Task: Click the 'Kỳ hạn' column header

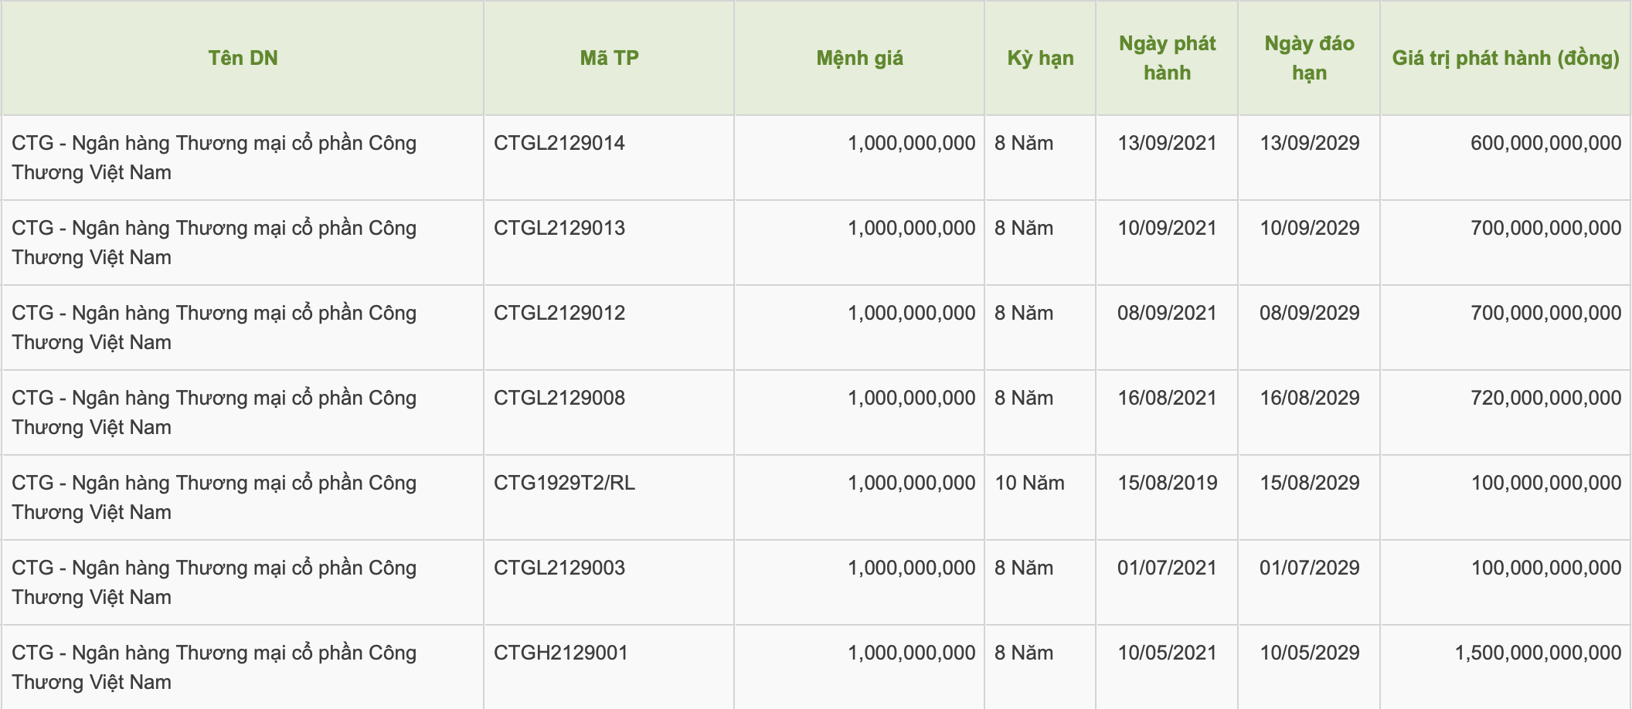Action: click(x=1040, y=58)
